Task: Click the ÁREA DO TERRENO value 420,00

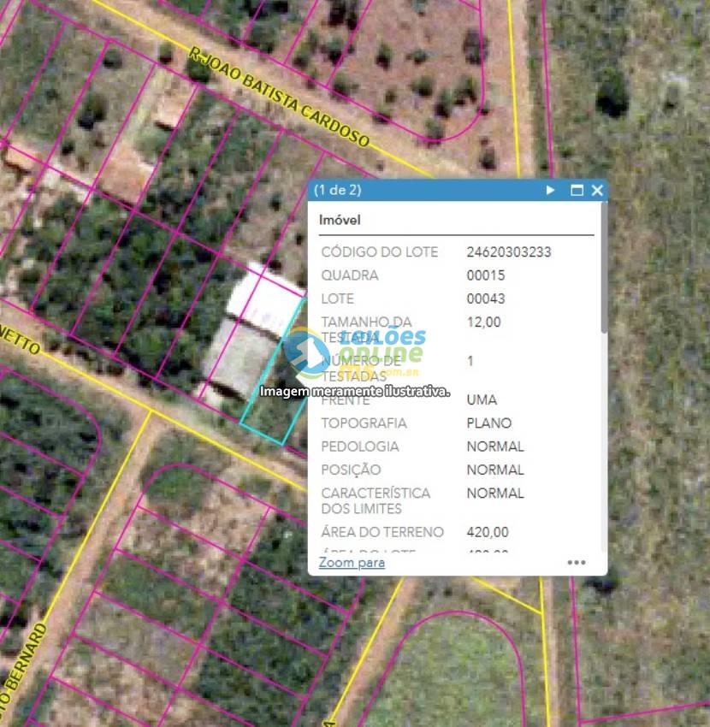Action: pyautogui.click(x=488, y=532)
